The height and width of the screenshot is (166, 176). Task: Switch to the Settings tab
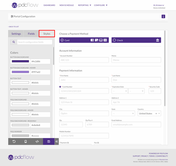[x=16, y=34]
